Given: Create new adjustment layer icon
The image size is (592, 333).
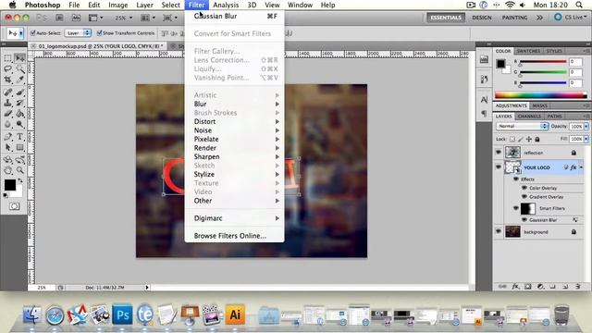Looking at the screenshot, I should pos(540,287).
